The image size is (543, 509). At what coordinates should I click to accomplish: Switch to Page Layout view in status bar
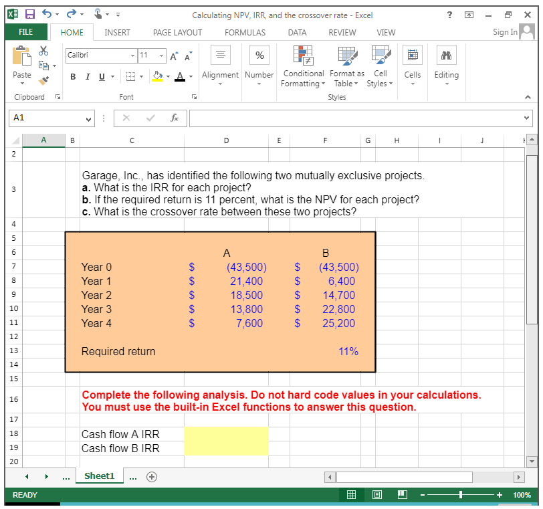376,495
